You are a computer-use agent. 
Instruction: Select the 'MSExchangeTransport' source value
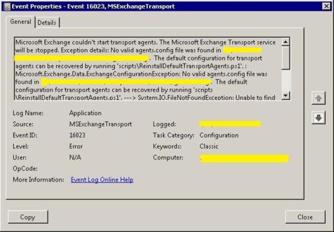[100, 124]
